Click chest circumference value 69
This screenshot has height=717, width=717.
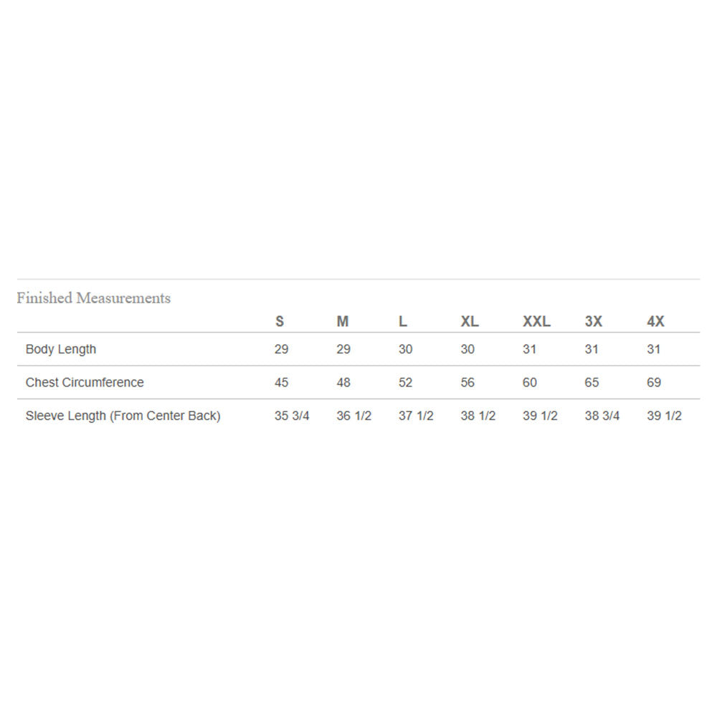coord(654,383)
